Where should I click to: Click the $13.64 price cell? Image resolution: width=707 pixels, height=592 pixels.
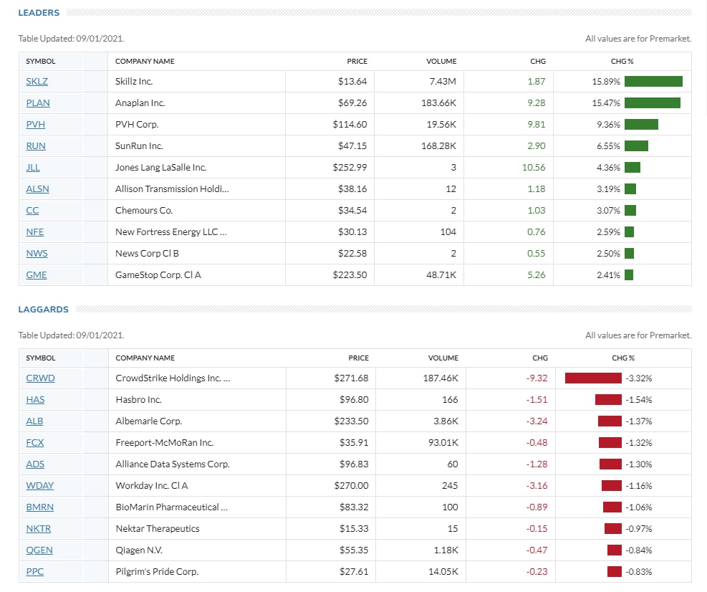(352, 81)
